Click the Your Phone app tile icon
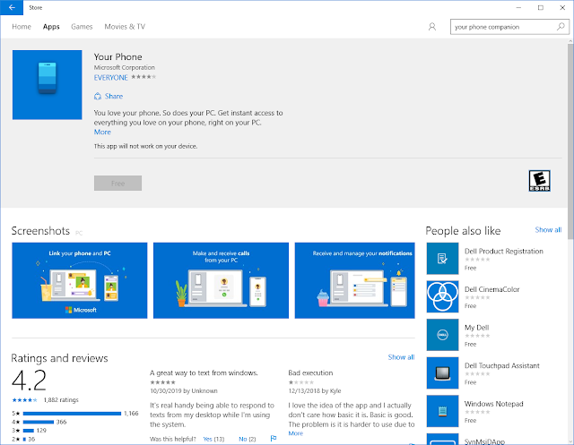Viewport: 574px width, 445px height. [x=48, y=85]
